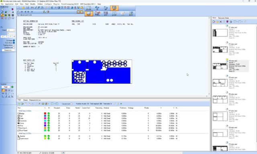Open the Nesting button with red arrow
The height and width of the screenshot is (154, 257).
pyautogui.click(x=97, y=14)
